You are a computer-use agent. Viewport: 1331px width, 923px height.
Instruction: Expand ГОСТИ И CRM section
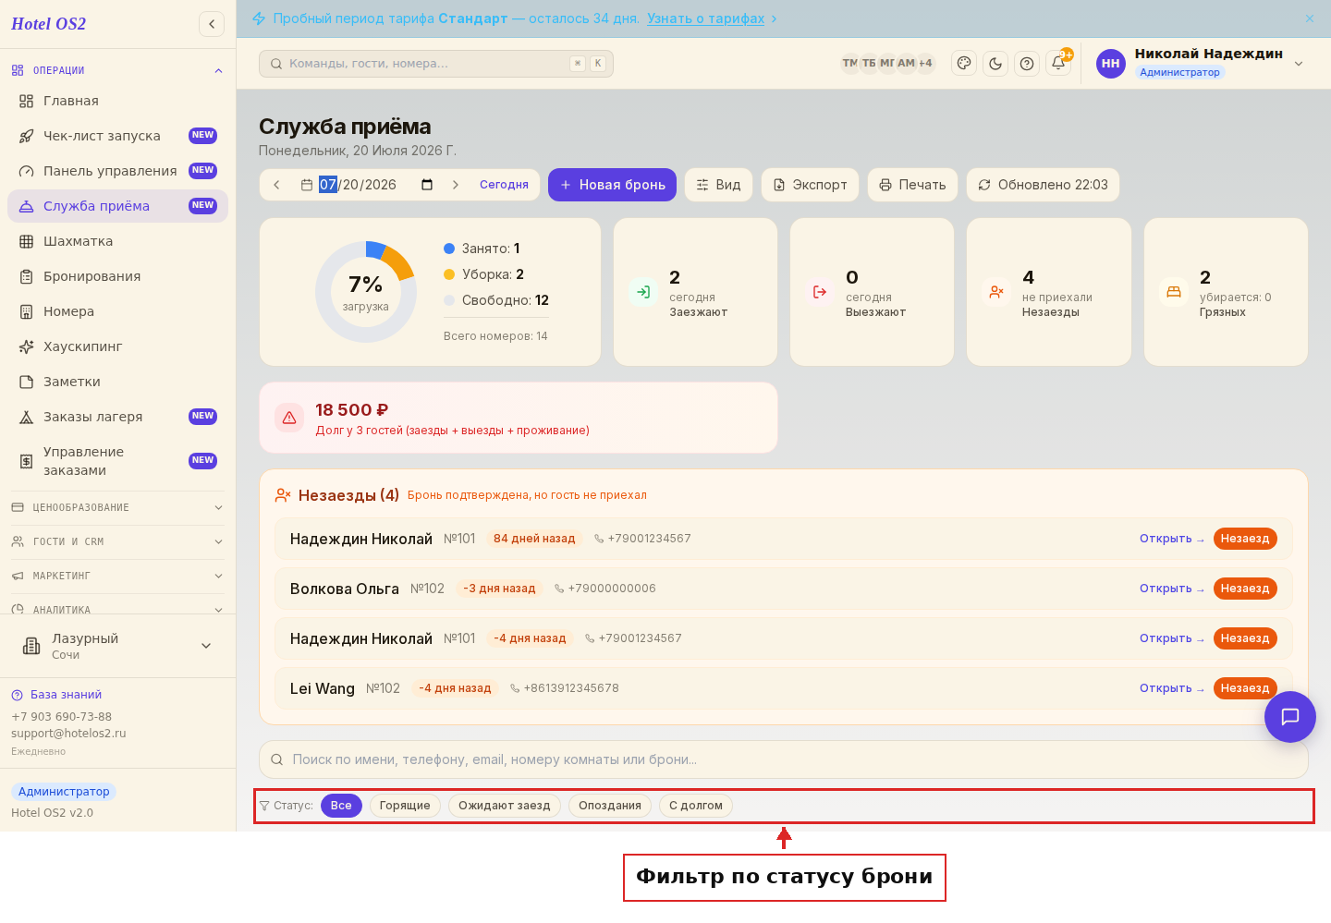pos(117,541)
